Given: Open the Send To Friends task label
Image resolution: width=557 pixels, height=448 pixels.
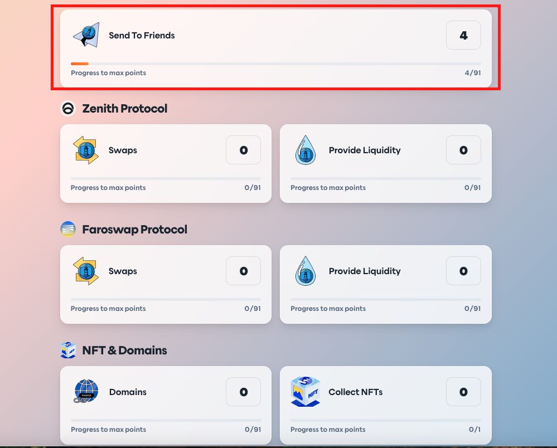Looking at the screenshot, I should pos(142,36).
